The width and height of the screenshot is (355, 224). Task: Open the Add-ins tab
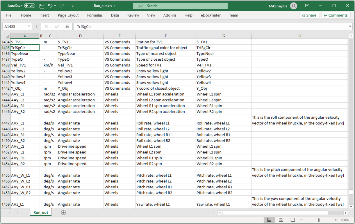[170, 15]
